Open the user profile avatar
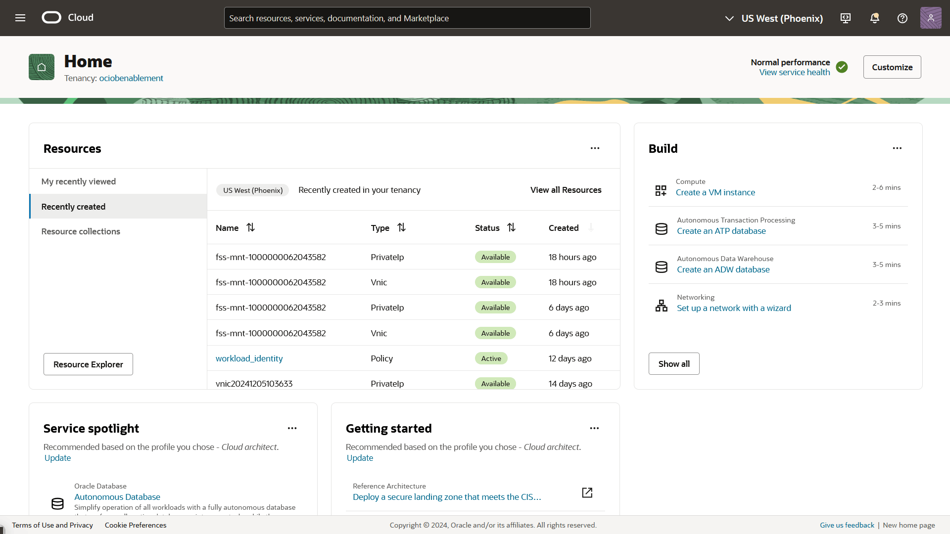The height and width of the screenshot is (534, 950). tap(930, 18)
